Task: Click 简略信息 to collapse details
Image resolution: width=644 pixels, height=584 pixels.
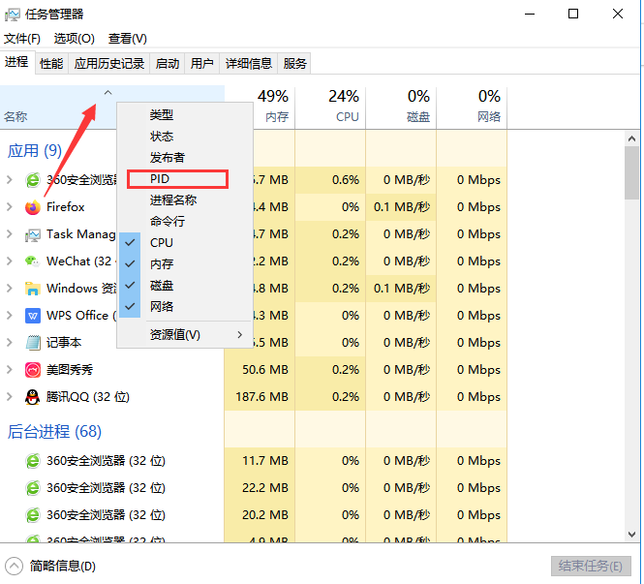Action: (x=62, y=566)
